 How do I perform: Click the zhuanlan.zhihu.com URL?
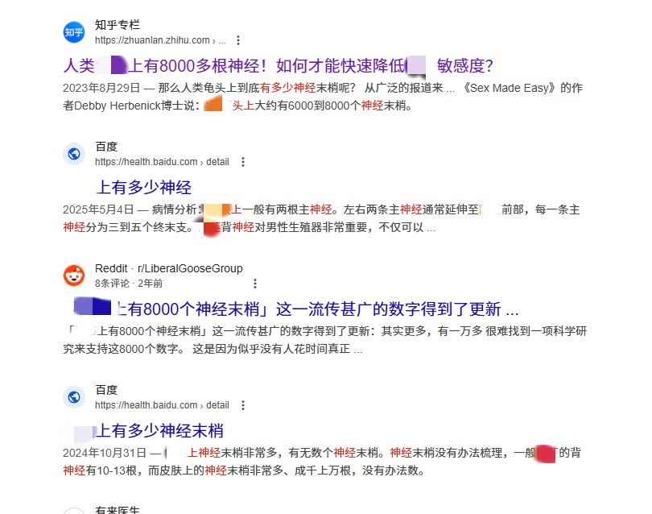(160, 40)
